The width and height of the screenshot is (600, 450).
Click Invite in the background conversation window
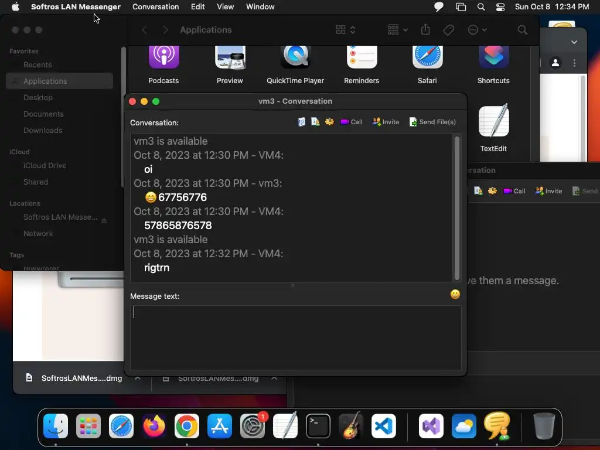[548, 191]
